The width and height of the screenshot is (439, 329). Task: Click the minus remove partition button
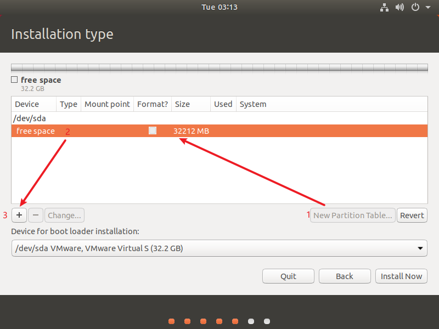[36, 215]
